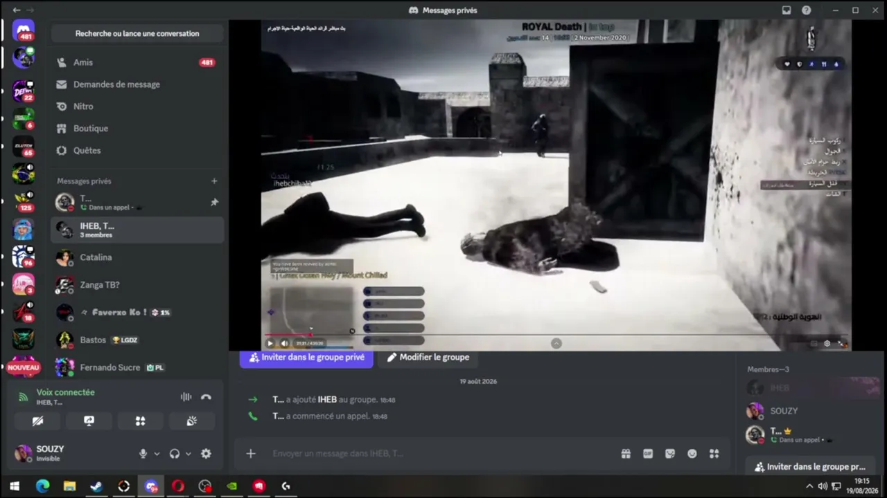Open activities launcher in voice panel
The height and width of the screenshot is (498, 887).
140,421
